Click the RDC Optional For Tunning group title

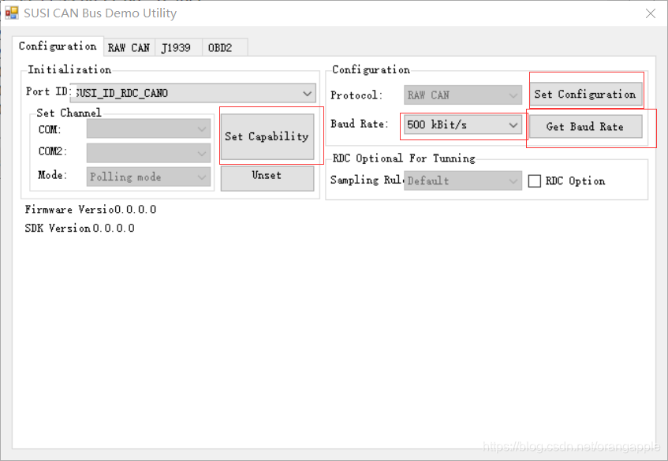click(x=404, y=158)
